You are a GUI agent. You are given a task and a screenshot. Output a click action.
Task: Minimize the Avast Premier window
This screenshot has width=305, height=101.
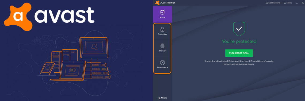point(297,3)
